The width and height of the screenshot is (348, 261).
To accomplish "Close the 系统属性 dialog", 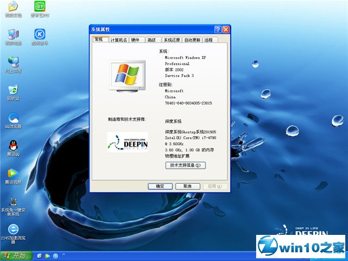I will click(226, 29).
